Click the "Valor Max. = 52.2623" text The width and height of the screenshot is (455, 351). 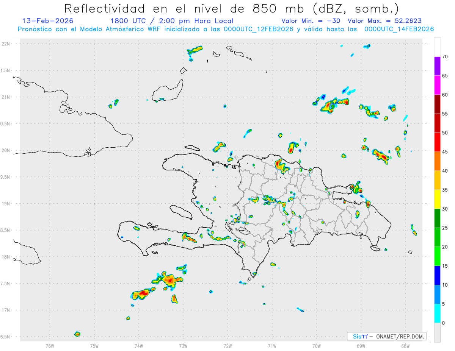coord(384,21)
